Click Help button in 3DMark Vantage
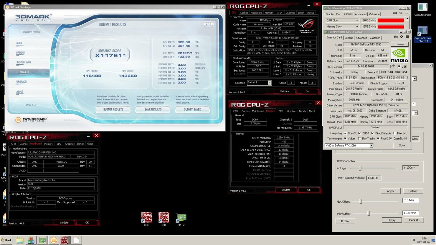The image size is (436, 245). pos(208,24)
